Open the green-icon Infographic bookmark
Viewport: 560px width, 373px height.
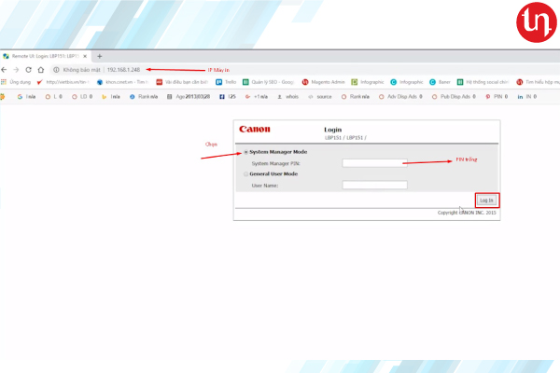368,82
